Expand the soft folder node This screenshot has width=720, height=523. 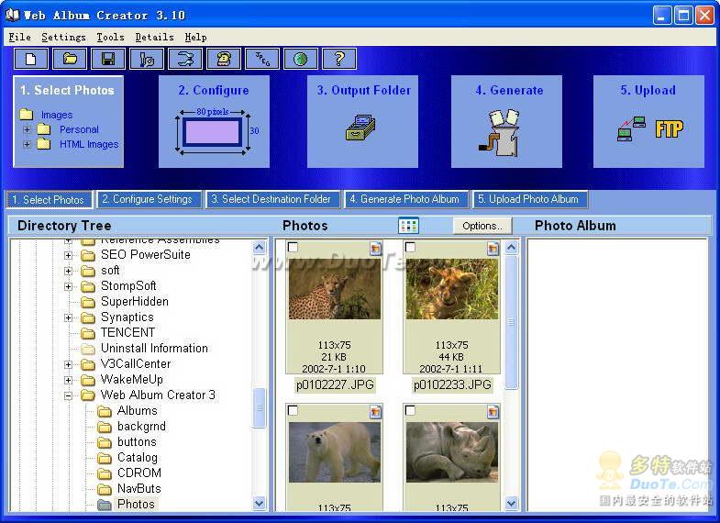69,271
